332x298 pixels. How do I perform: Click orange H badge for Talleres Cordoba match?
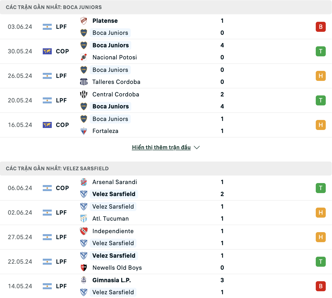tap(321, 76)
